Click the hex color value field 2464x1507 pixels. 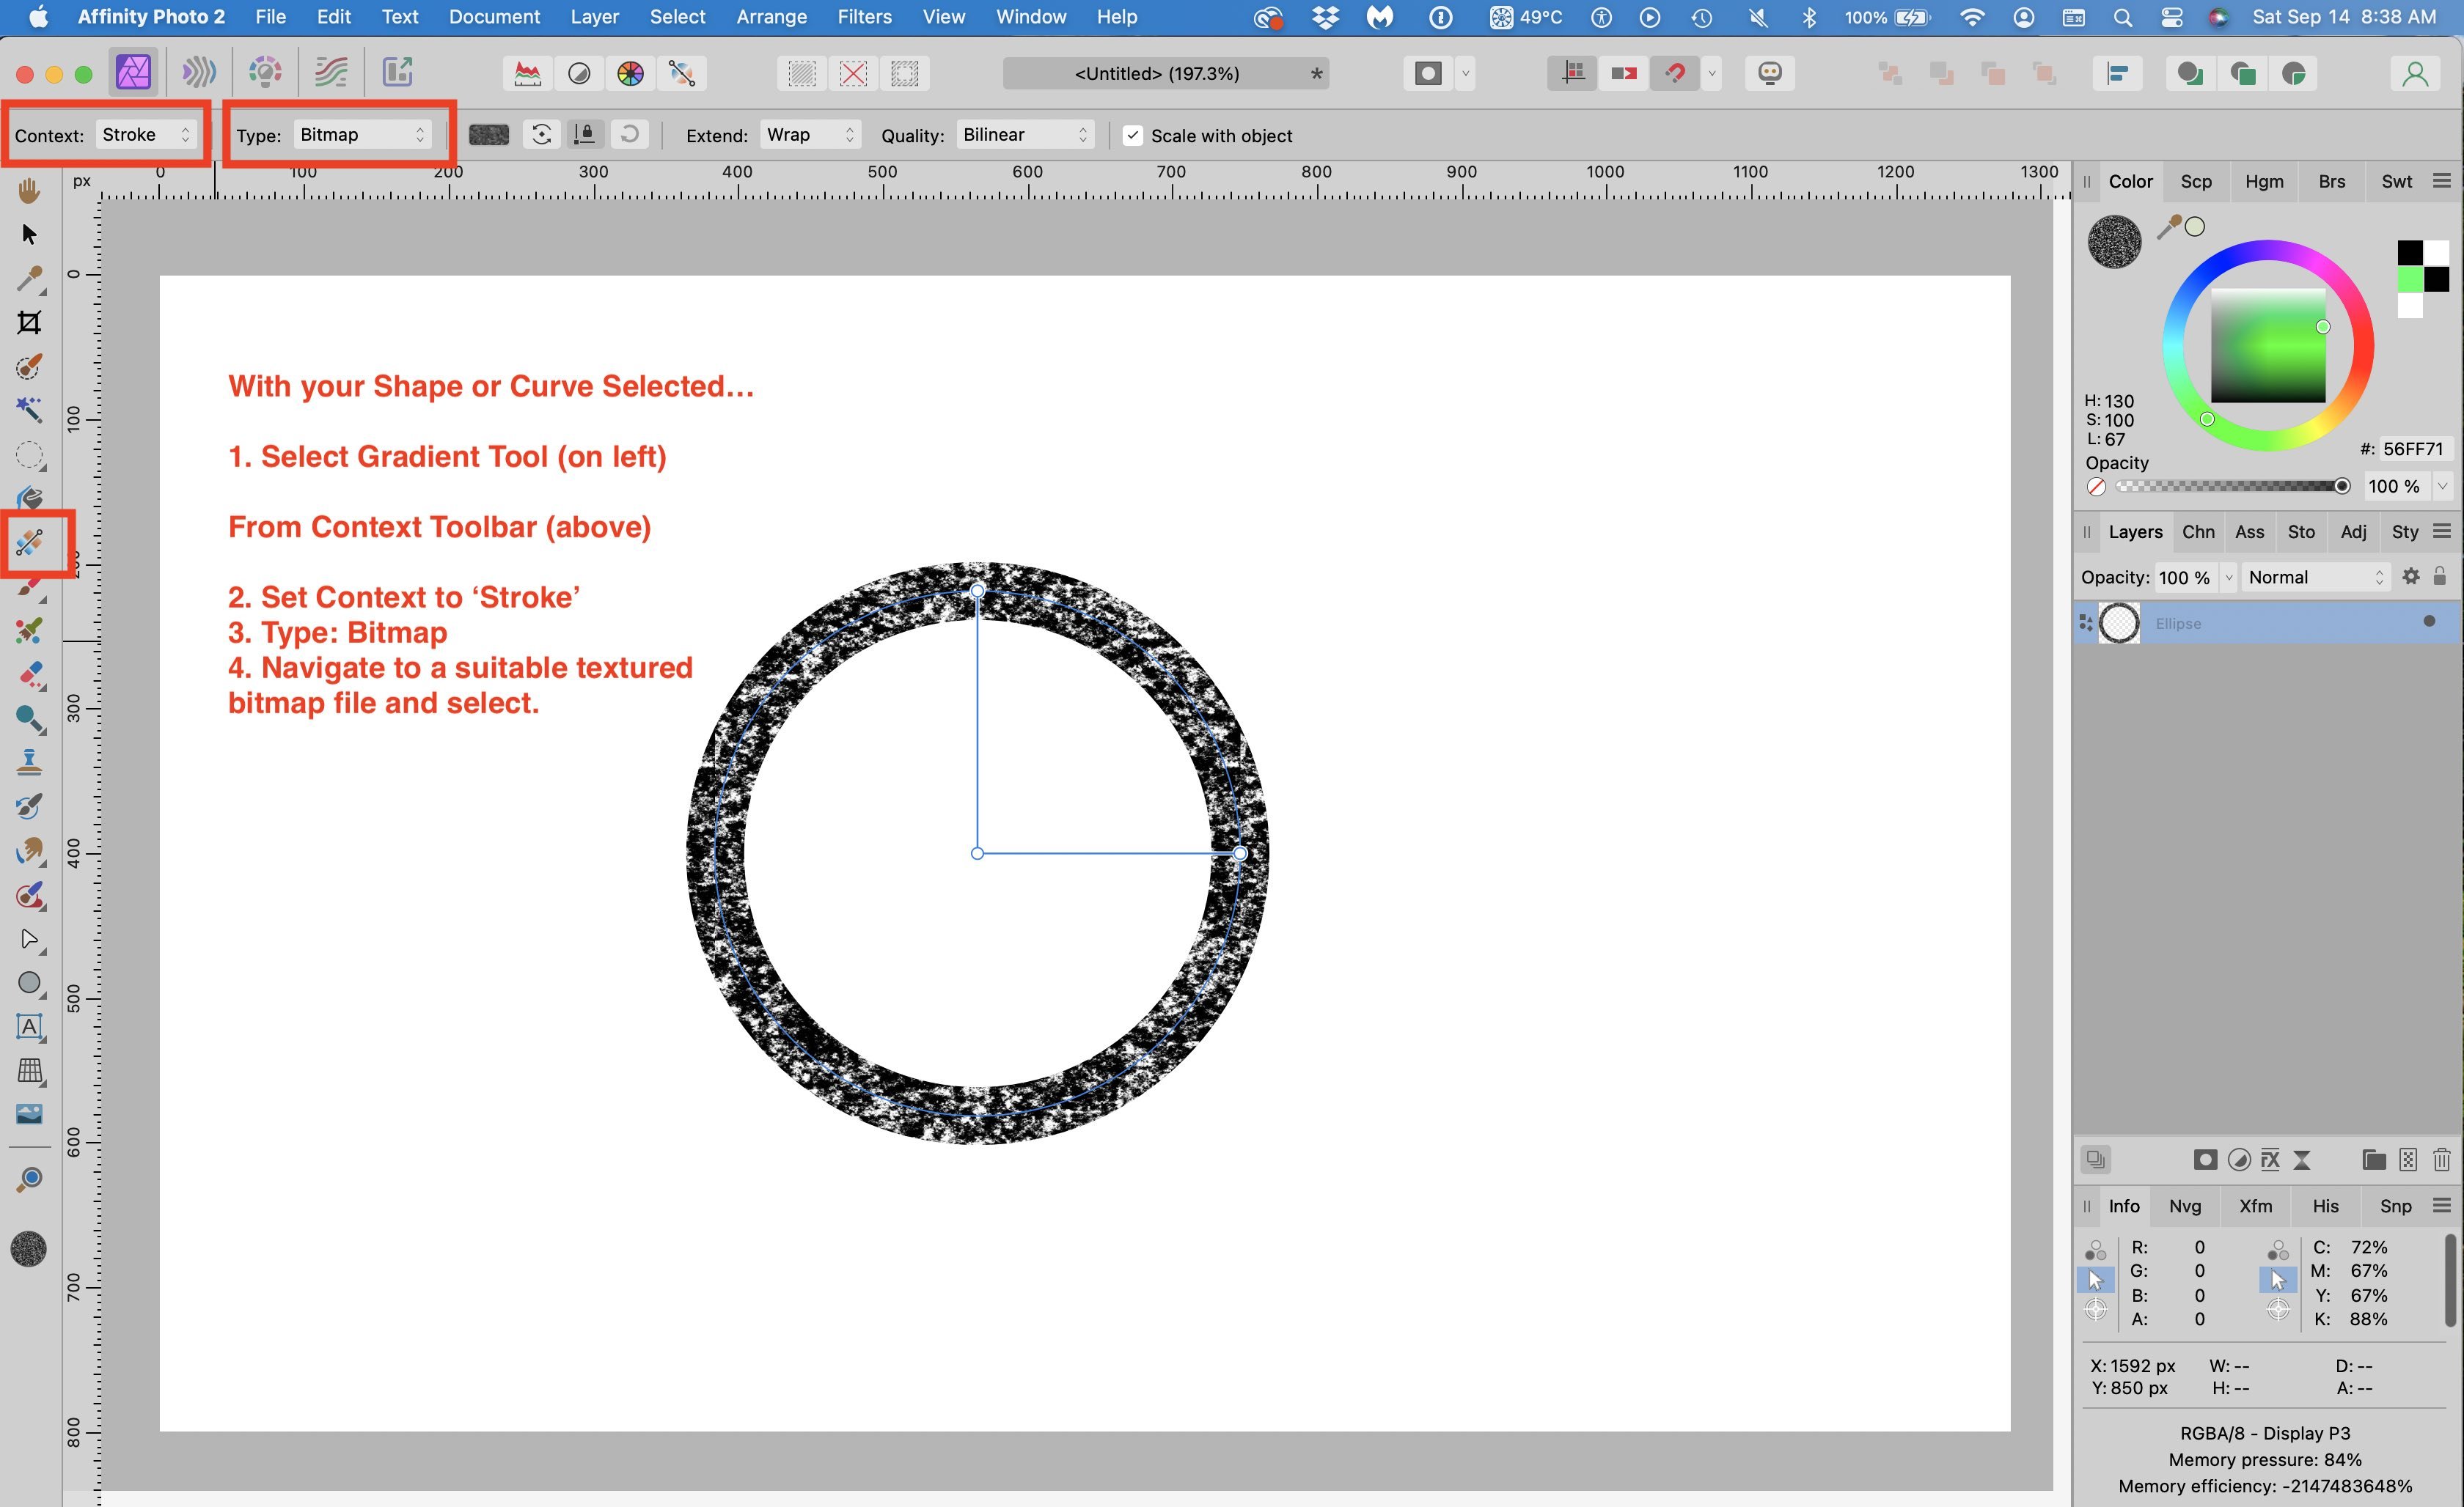2412,449
